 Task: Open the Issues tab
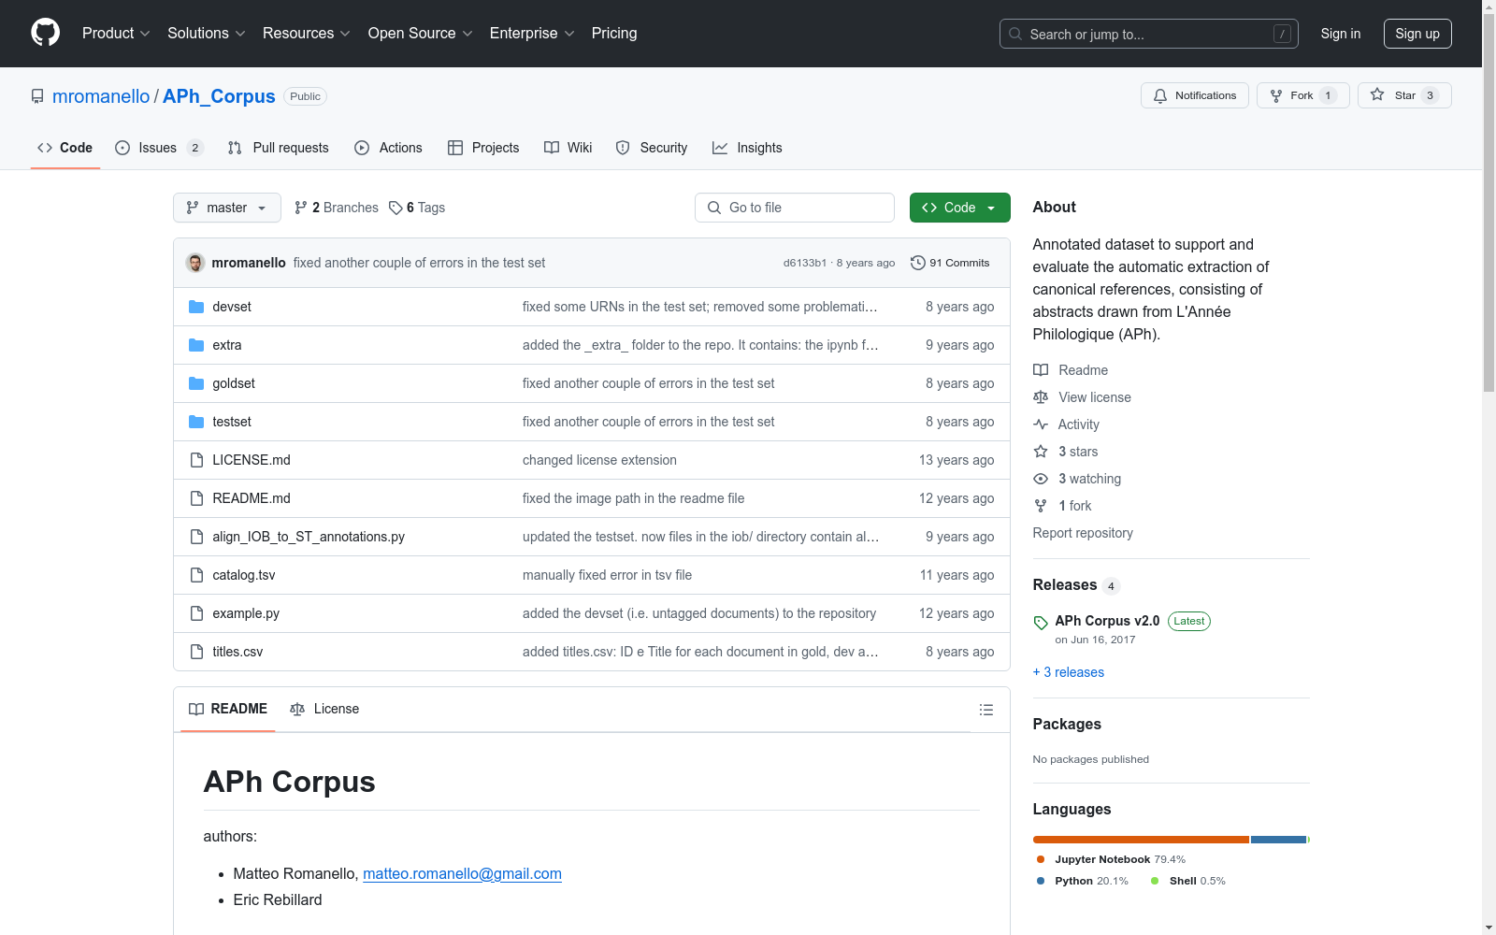(159, 148)
